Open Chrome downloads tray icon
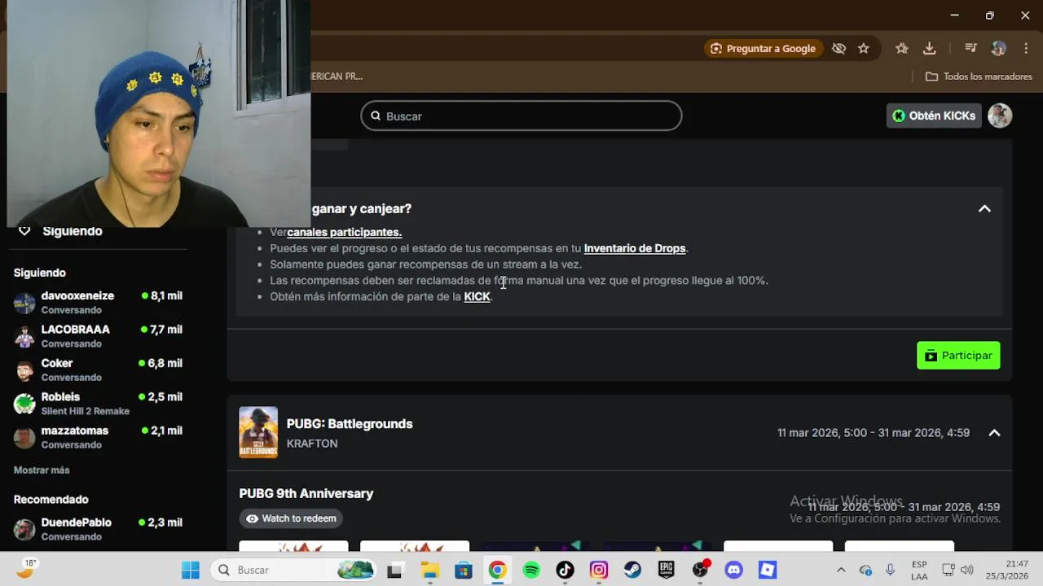1043x586 pixels. 929,49
